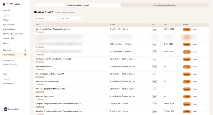This screenshot has width=213, height=115.
Task: Reject 'Can I overcome the fear of public speaking?'
Action: [195, 59]
